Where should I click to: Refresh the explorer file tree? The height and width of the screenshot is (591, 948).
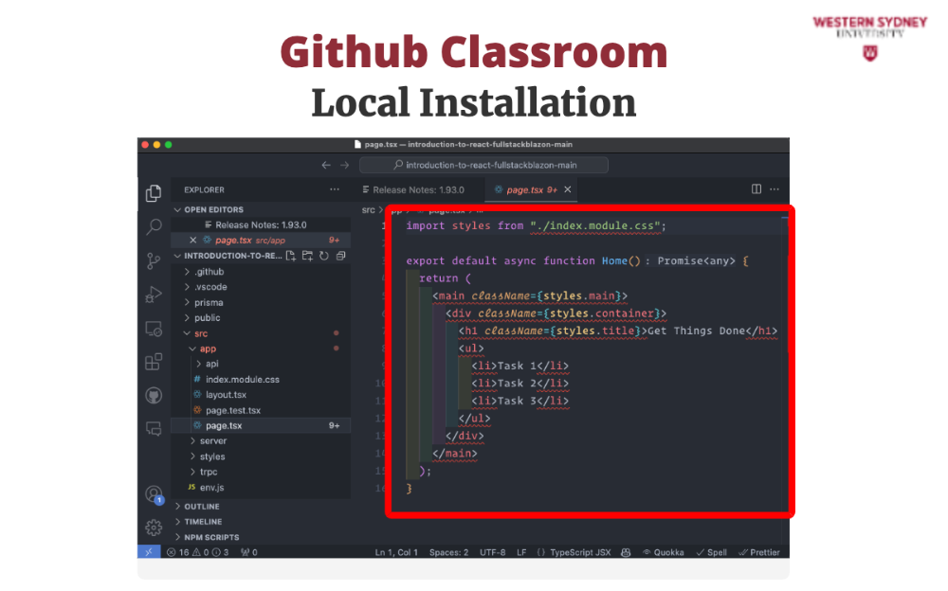(x=324, y=256)
